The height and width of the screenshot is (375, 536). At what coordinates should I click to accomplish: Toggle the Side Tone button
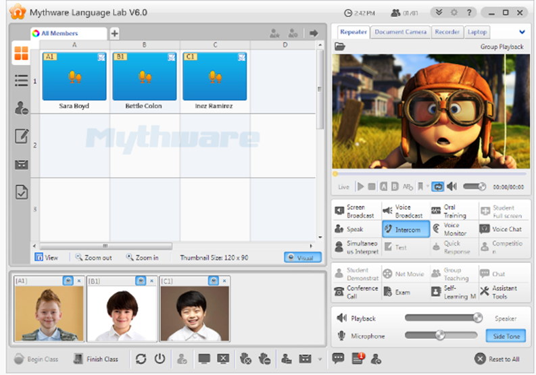pos(504,336)
